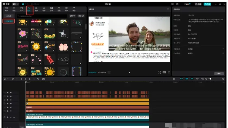
Task: Open the player panel hamburger menu
Action: click(168, 9)
